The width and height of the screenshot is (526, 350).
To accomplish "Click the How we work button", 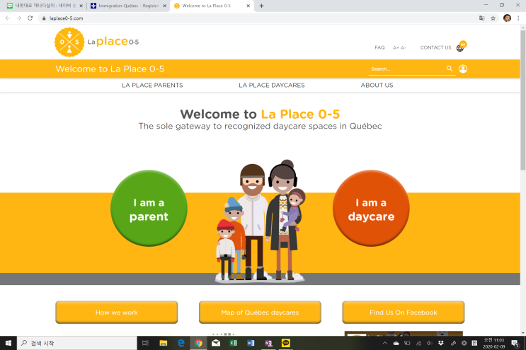I will 116,312.
